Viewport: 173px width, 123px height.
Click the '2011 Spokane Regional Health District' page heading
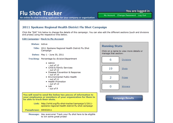pos(64,27)
